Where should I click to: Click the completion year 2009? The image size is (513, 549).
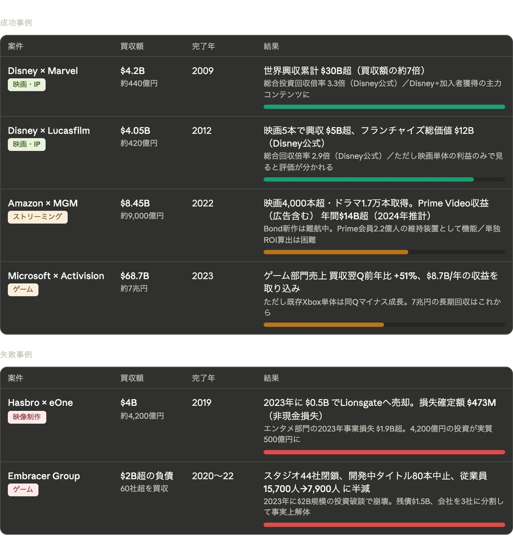[203, 71]
